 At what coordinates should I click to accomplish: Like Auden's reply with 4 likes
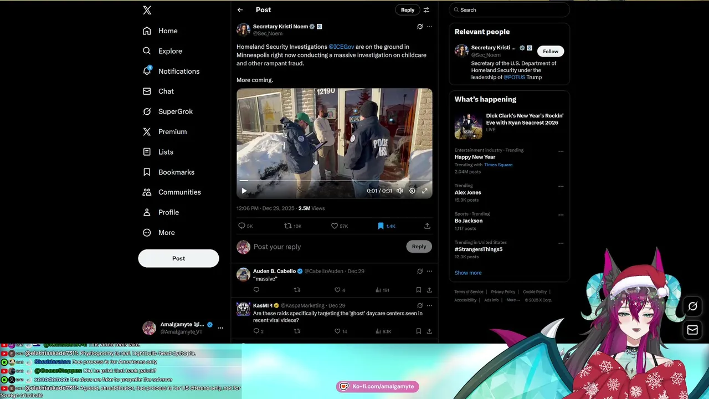[340, 290]
